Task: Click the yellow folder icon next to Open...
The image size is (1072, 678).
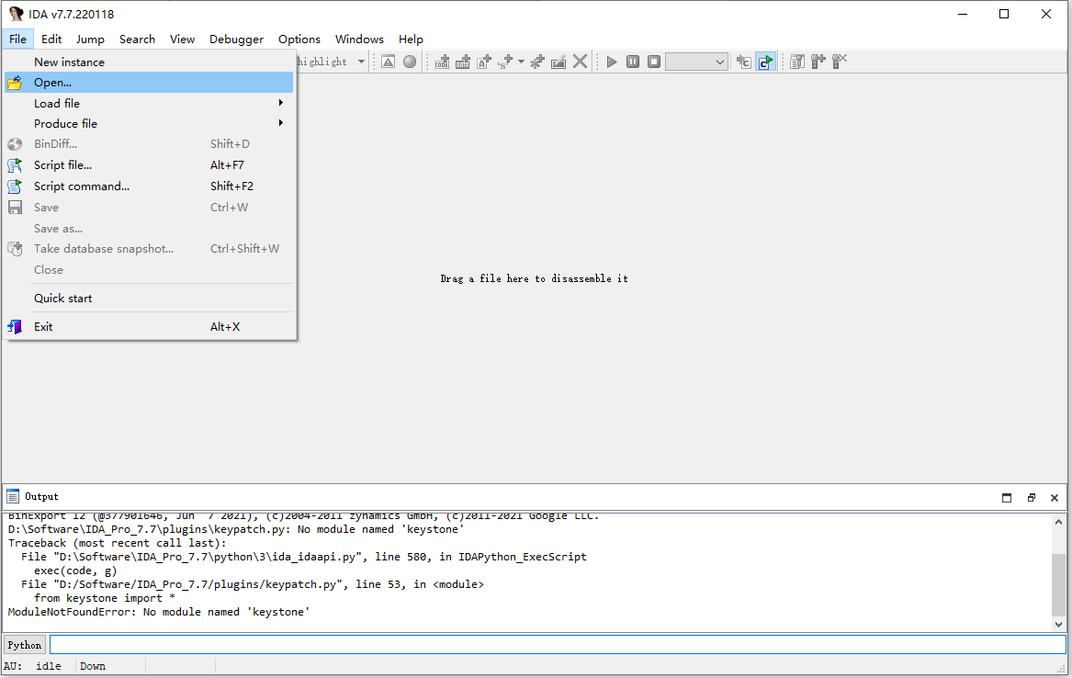Action: [x=15, y=84]
